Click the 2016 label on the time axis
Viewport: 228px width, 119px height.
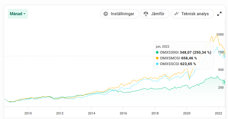123,113
